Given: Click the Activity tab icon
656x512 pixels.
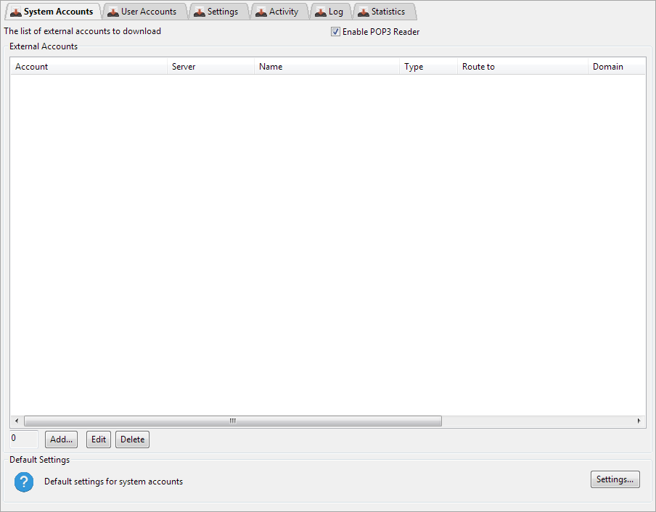Looking at the screenshot, I should tap(261, 12).
